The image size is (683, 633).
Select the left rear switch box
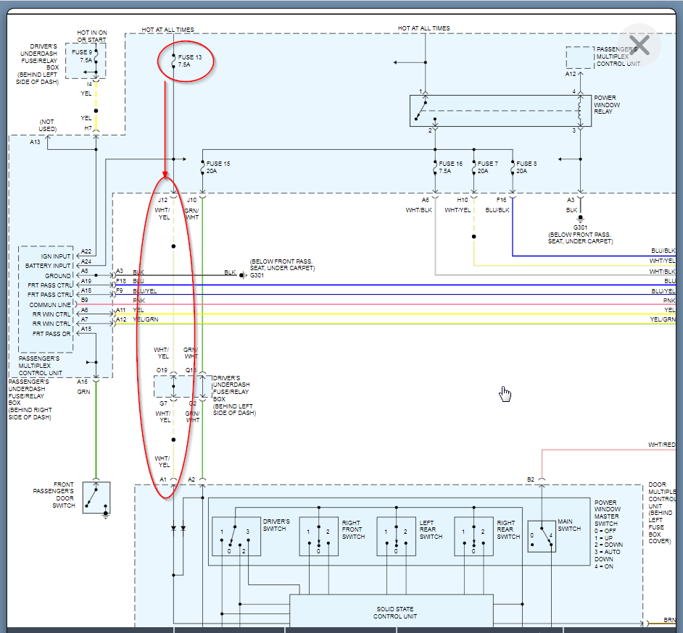pos(396,536)
